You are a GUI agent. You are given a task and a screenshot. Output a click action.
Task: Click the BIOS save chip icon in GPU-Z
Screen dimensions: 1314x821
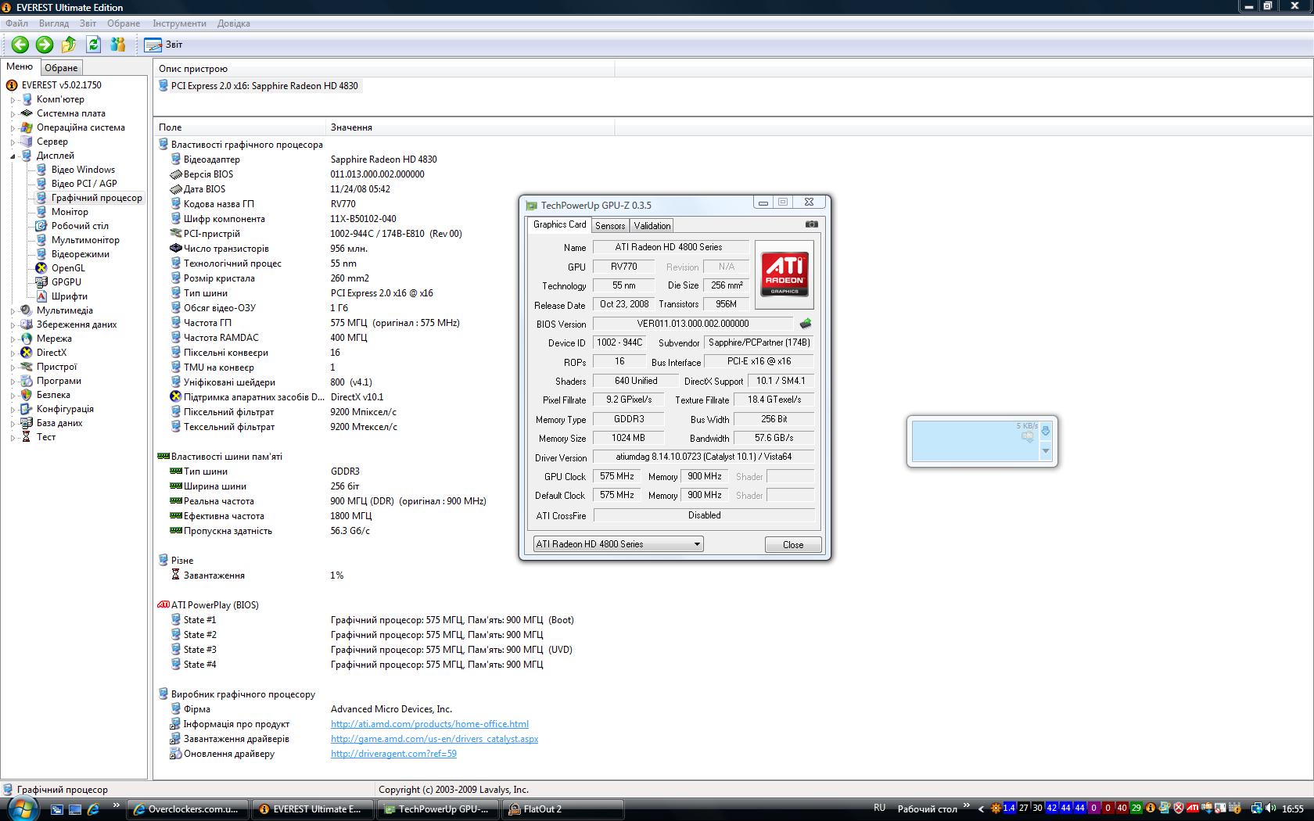coord(805,323)
